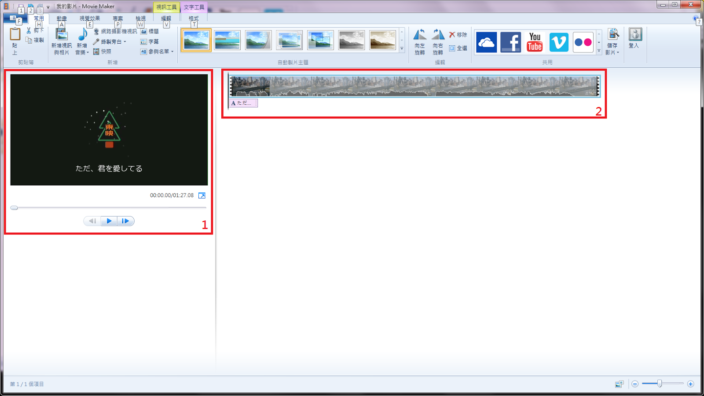
Task: Go to previous frame in preview
Action: (x=92, y=221)
